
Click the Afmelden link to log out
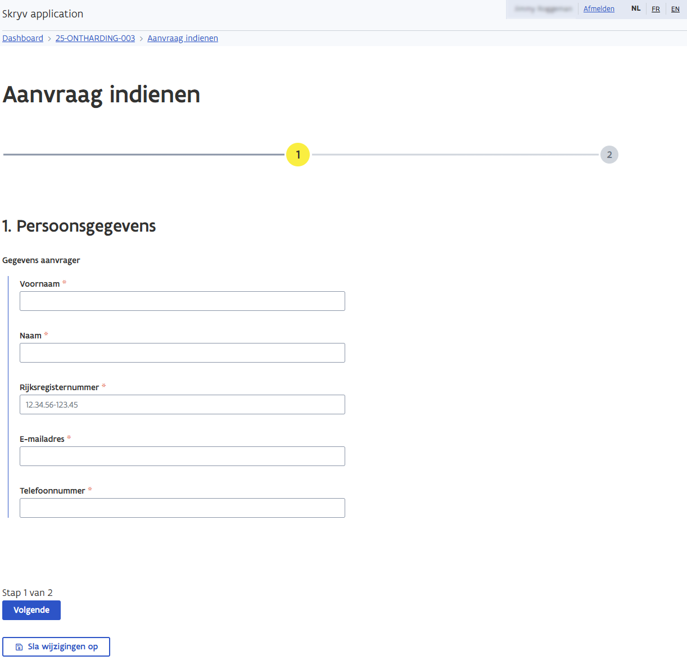coord(599,8)
